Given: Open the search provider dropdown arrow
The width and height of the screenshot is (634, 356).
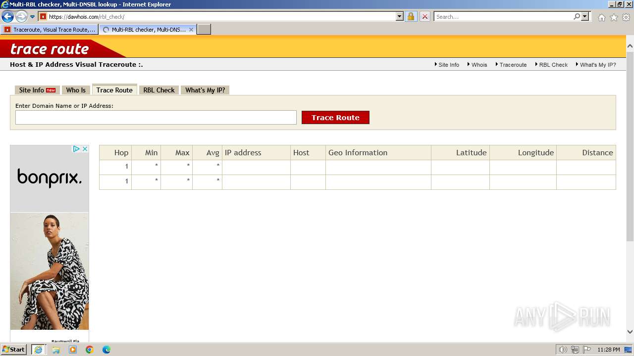Looking at the screenshot, I should point(585,16).
